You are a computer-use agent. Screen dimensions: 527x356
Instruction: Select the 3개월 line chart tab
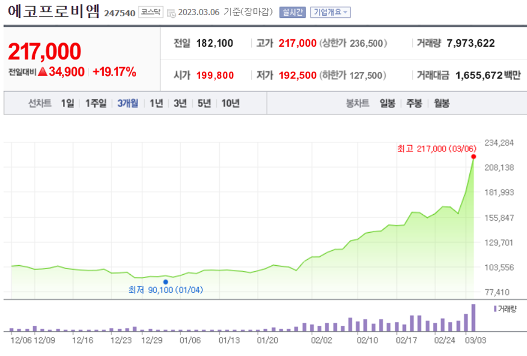(x=128, y=103)
